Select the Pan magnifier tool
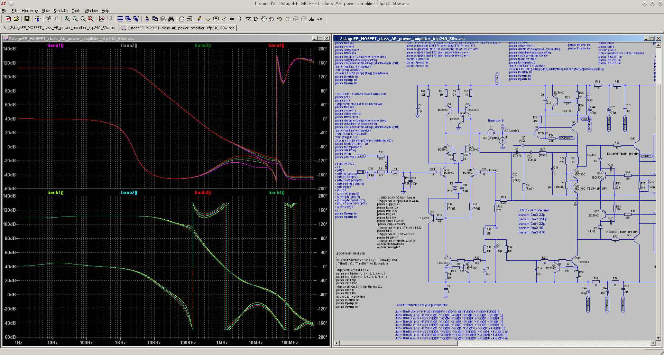The height and width of the screenshot is (355, 664). tap(75, 19)
